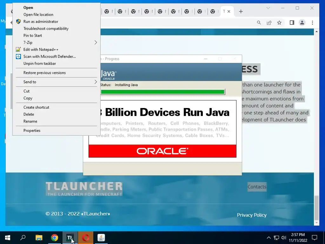This screenshot has height=244, width=325.
Task: Choose Run as administrator
Action: [41, 22]
